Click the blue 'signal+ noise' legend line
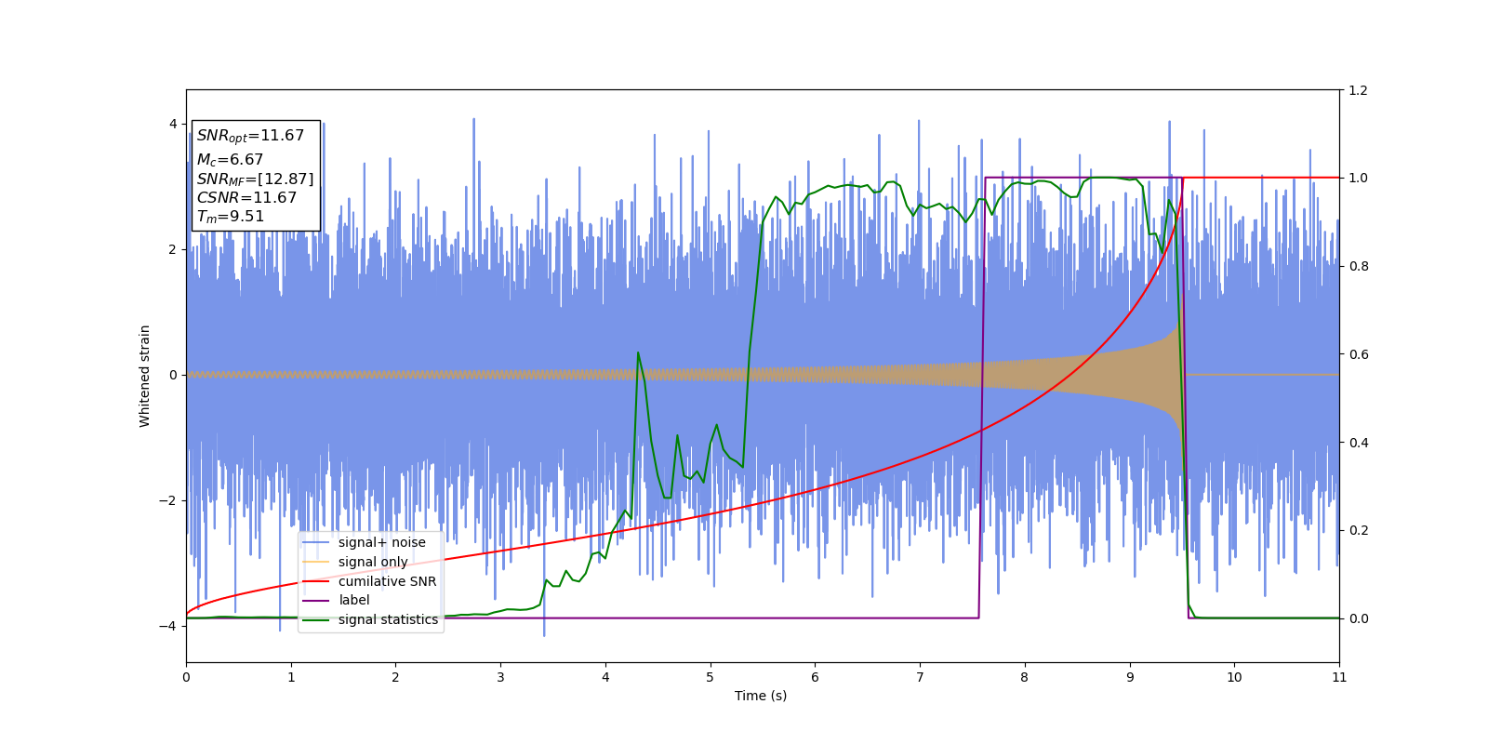The width and height of the screenshot is (1488, 744). pos(317,542)
